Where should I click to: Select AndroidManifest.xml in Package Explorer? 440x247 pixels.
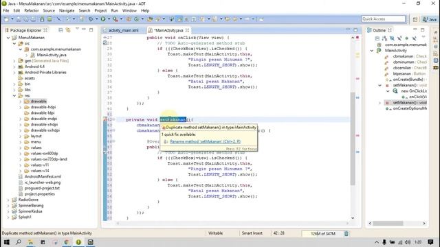point(43,176)
